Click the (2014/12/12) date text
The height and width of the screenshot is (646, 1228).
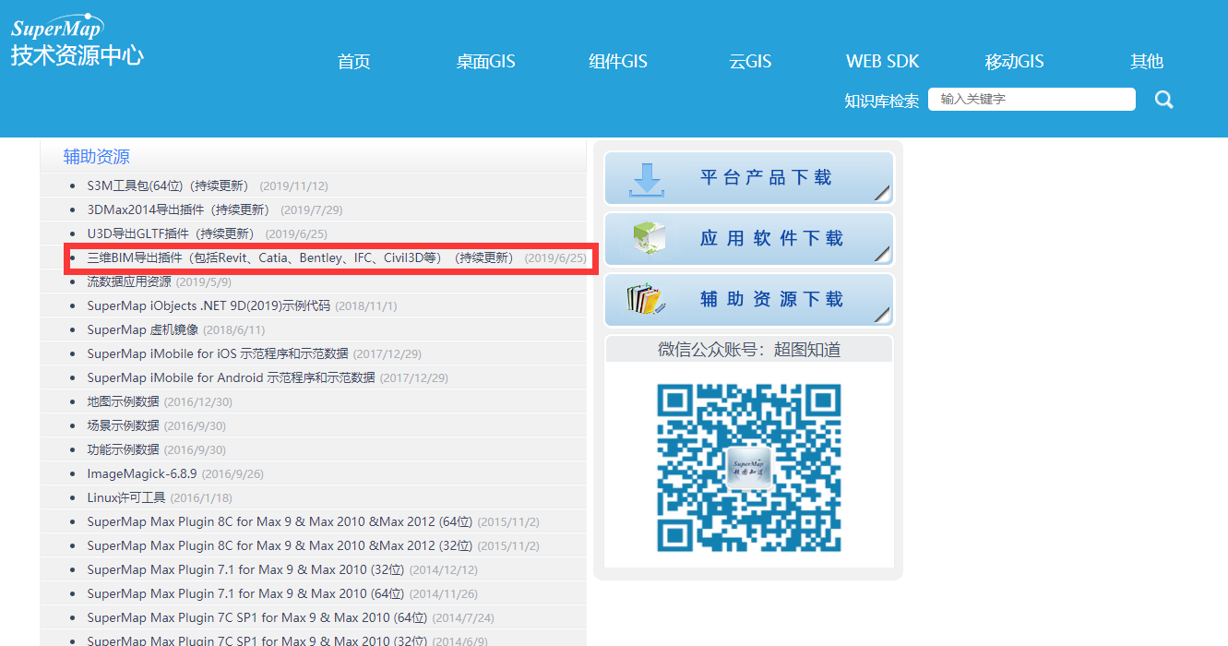tap(443, 569)
